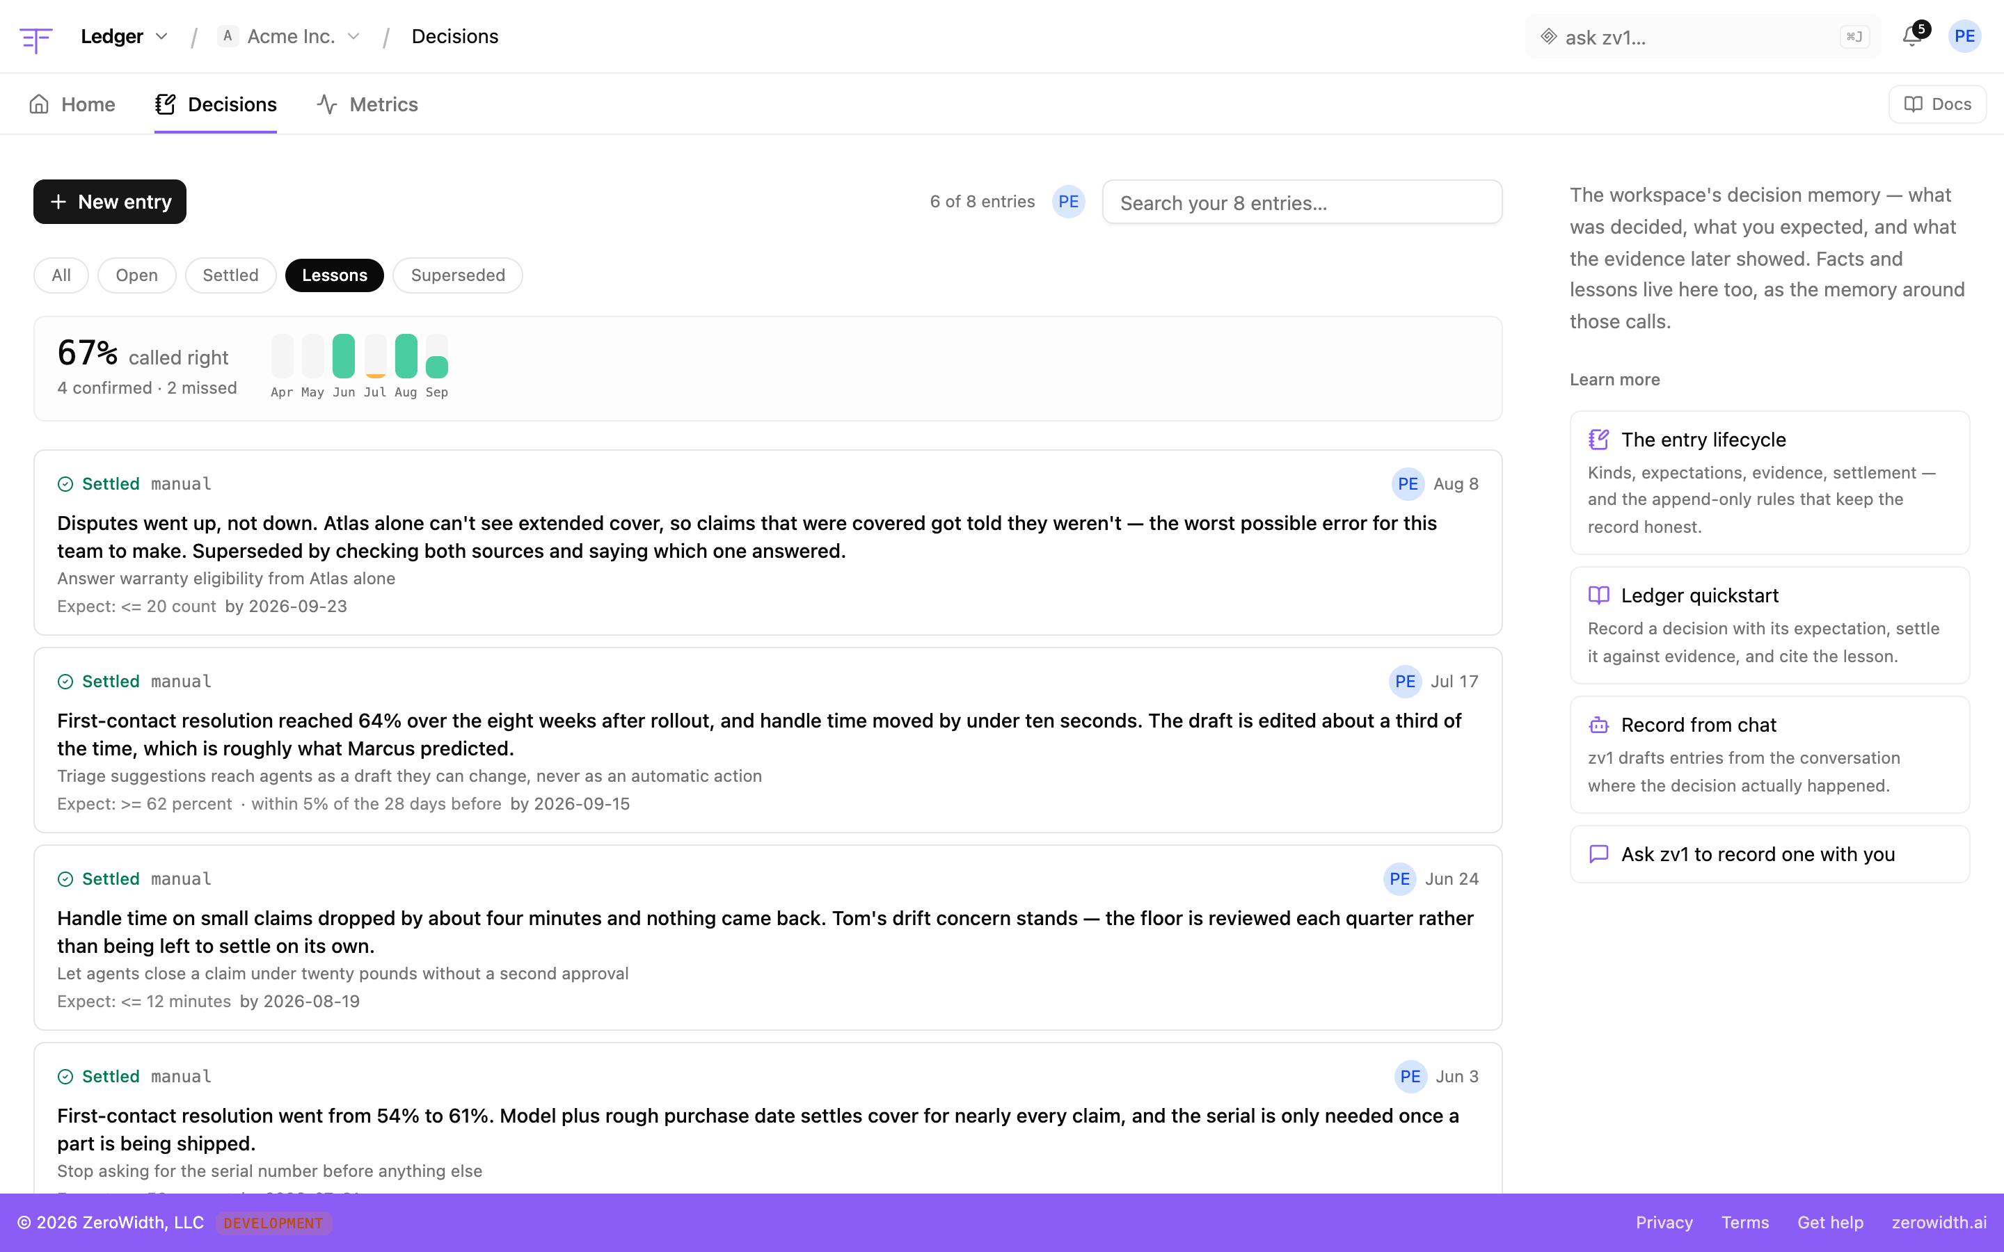Ask zv1 to record one with you

[1770, 855]
